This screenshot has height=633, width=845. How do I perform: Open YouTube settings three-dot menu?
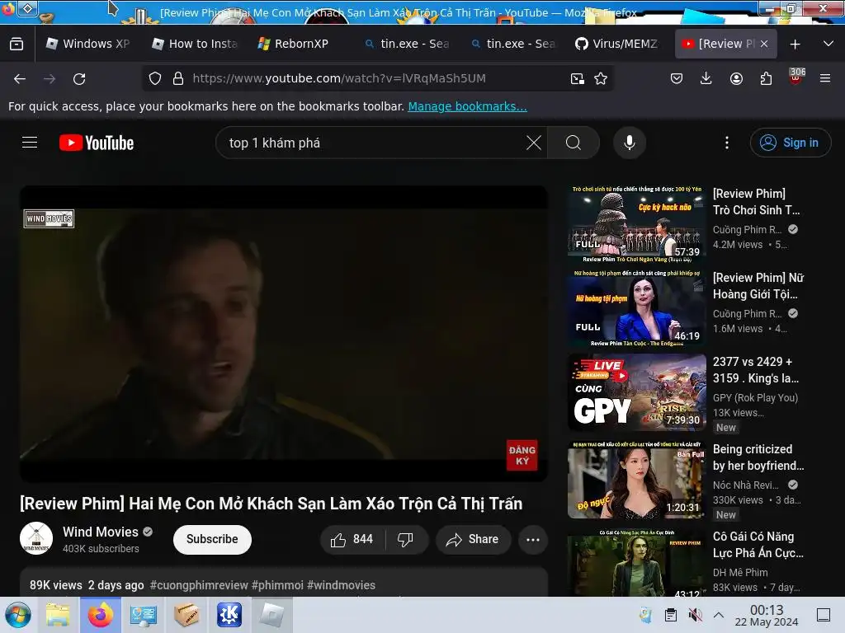click(x=727, y=143)
